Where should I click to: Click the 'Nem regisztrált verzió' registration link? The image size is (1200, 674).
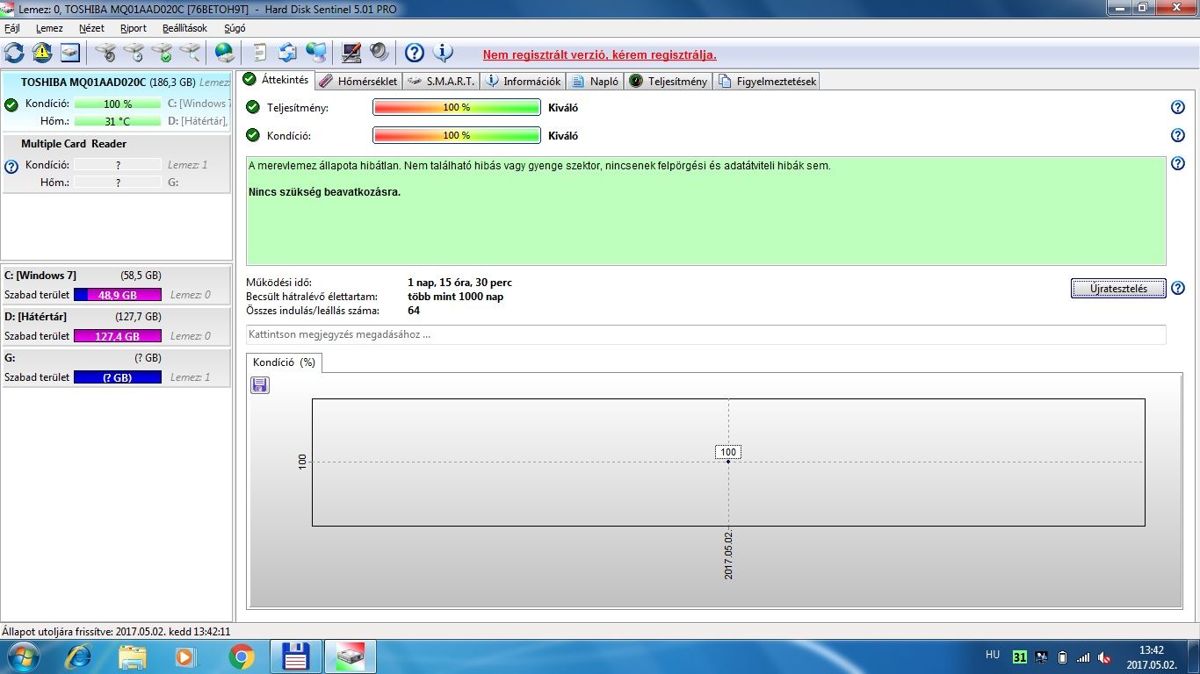tap(599, 54)
